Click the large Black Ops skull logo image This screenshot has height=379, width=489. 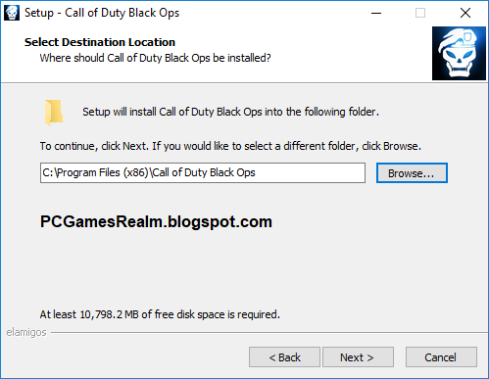(x=459, y=54)
